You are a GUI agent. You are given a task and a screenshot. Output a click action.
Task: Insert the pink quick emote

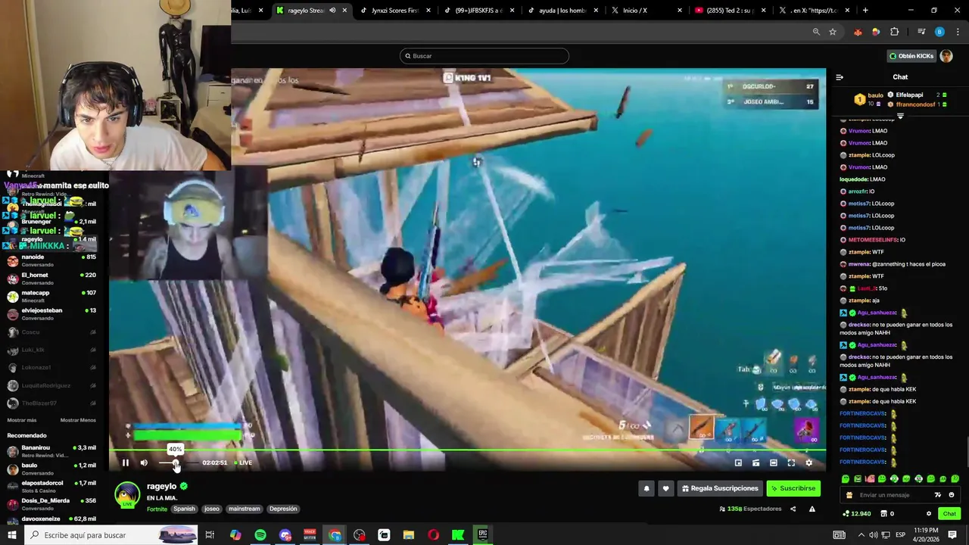click(x=870, y=479)
